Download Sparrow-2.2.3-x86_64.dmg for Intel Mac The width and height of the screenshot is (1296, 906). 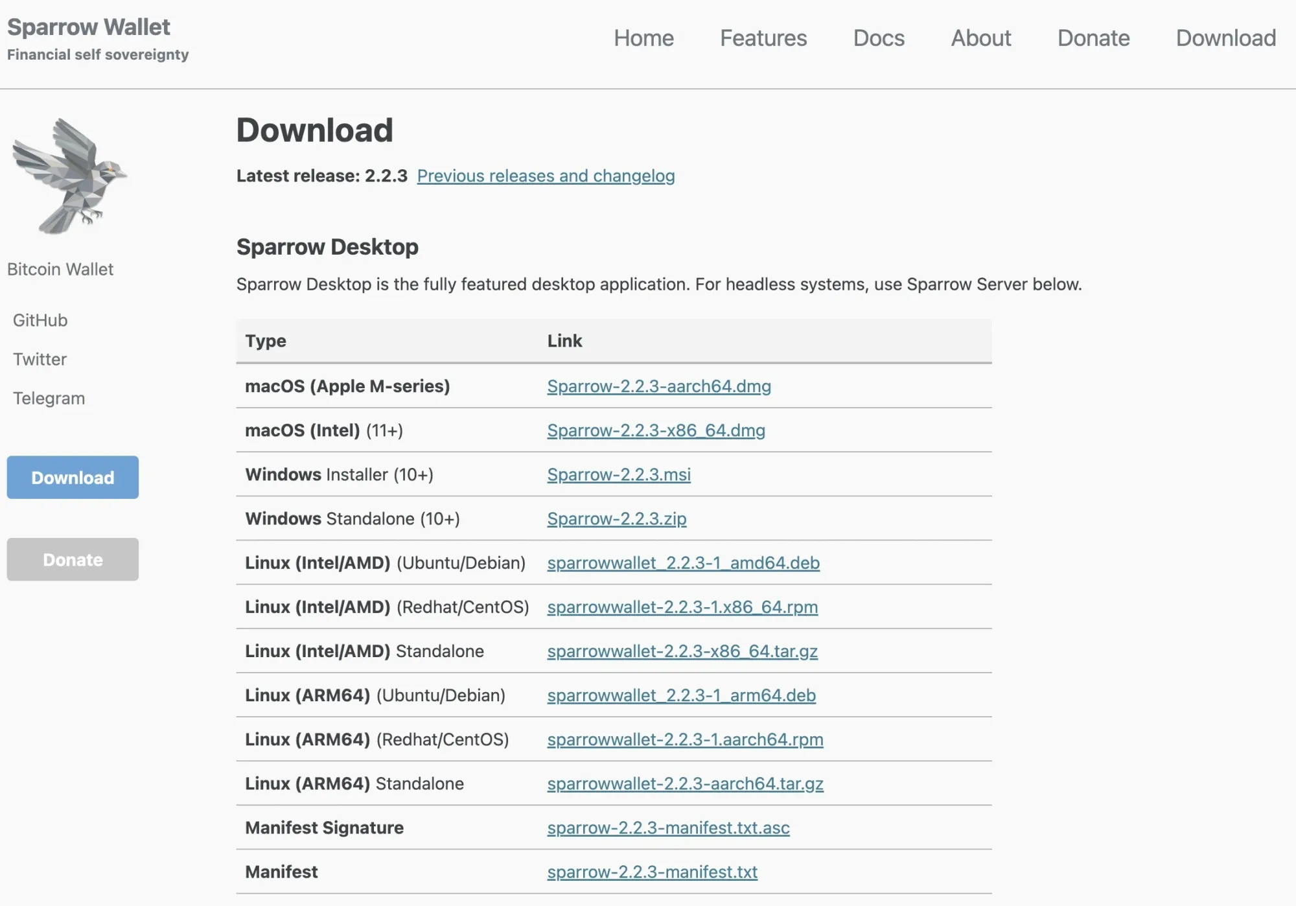(656, 430)
